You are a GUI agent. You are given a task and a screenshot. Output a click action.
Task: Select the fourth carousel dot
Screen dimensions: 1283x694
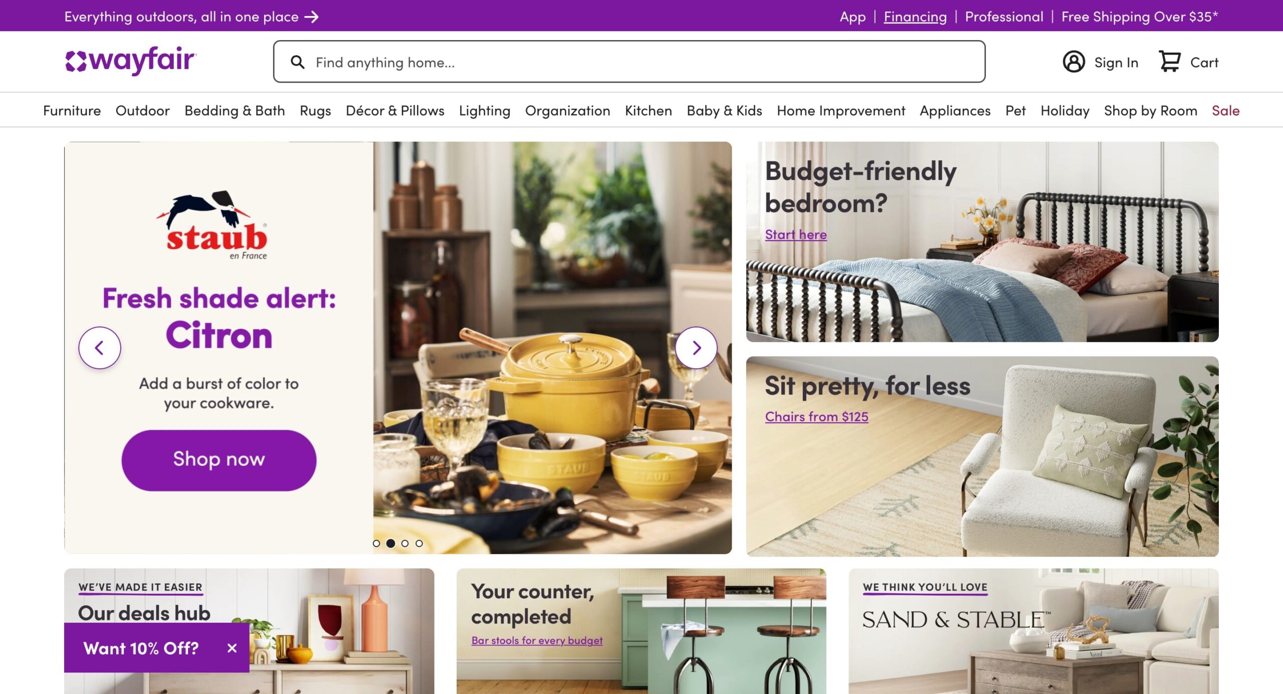coord(419,543)
